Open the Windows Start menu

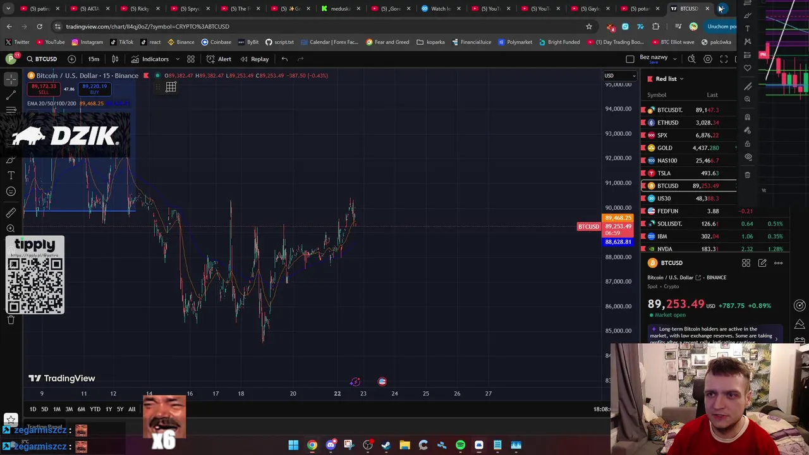pyautogui.click(x=293, y=445)
